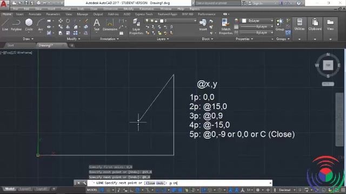The image size is (346, 194).
Task: Toggle MODEL space button in status bar
Action: pyautogui.click(x=92, y=190)
